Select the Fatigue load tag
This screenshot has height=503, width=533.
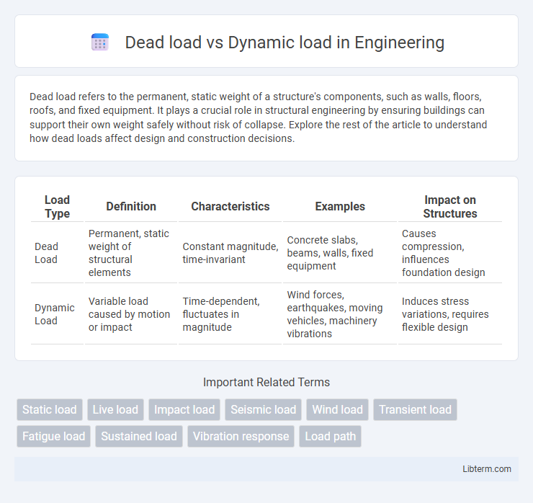pos(54,436)
